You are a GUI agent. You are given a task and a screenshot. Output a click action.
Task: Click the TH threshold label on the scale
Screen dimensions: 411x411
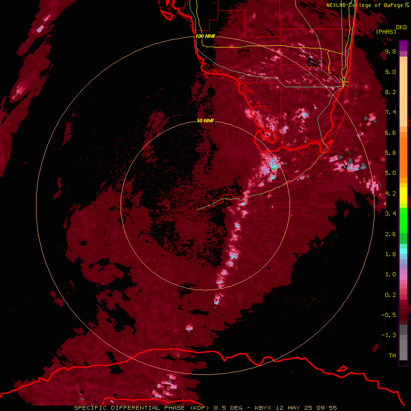(x=392, y=356)
